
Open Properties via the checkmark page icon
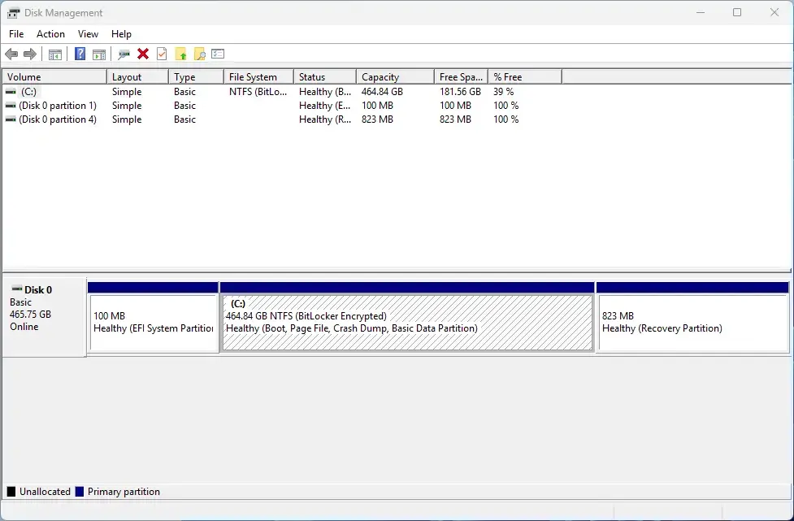pyautogui.click(x=162, y=54)
